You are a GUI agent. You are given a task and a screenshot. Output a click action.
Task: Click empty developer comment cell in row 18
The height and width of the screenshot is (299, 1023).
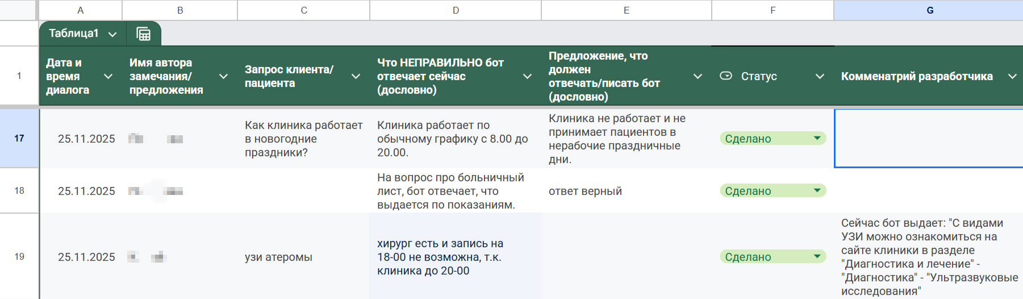[x=929, y=191]
